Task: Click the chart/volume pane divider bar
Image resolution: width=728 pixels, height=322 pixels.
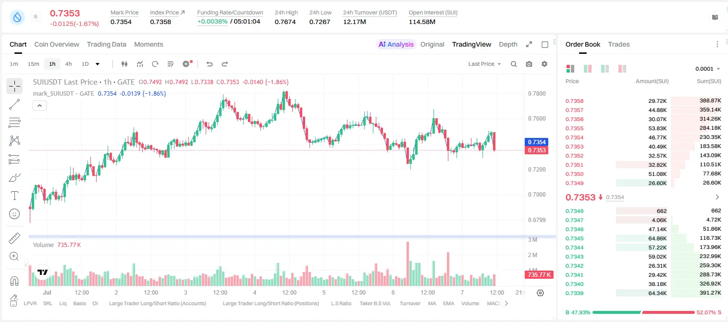Action: click(x=292, y=236)
